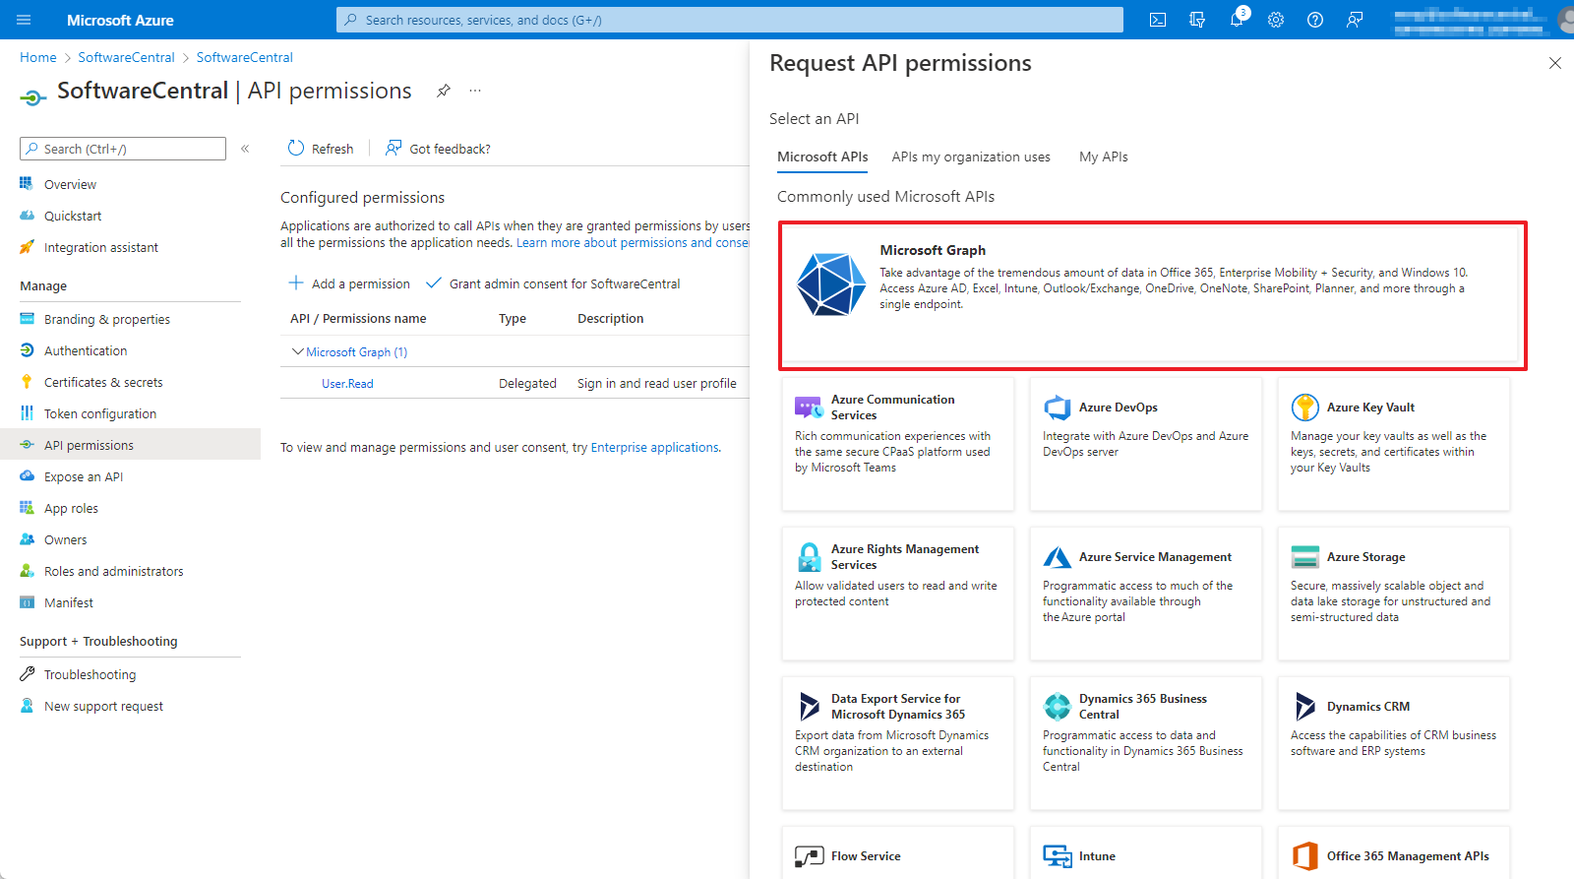Open the Cloud Shell icon in the top bar

pos(1158,20)
